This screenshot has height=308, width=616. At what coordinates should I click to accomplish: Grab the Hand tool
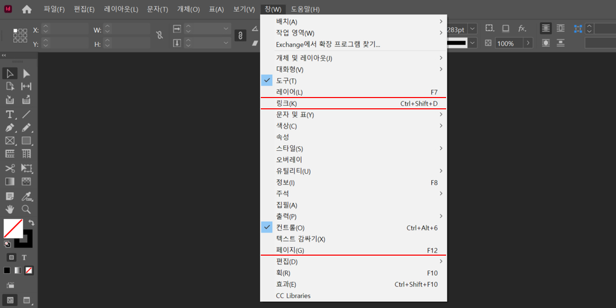[x=10, y=209]
